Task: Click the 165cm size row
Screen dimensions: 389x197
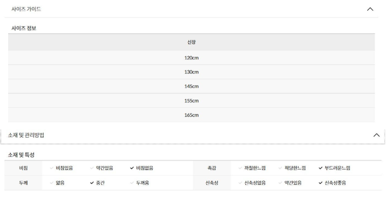Action: coord(191,115)
